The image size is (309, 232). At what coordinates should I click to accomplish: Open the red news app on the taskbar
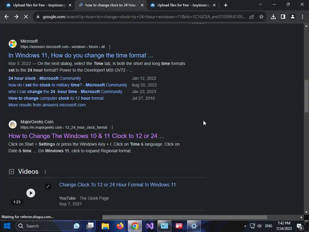pos(179,226)
